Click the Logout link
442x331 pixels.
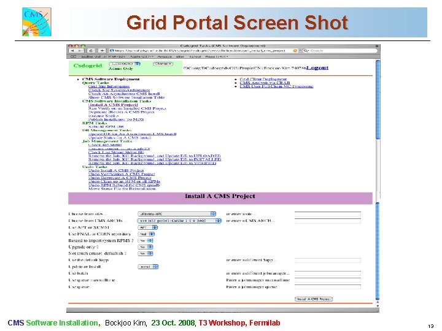(317, 67)
